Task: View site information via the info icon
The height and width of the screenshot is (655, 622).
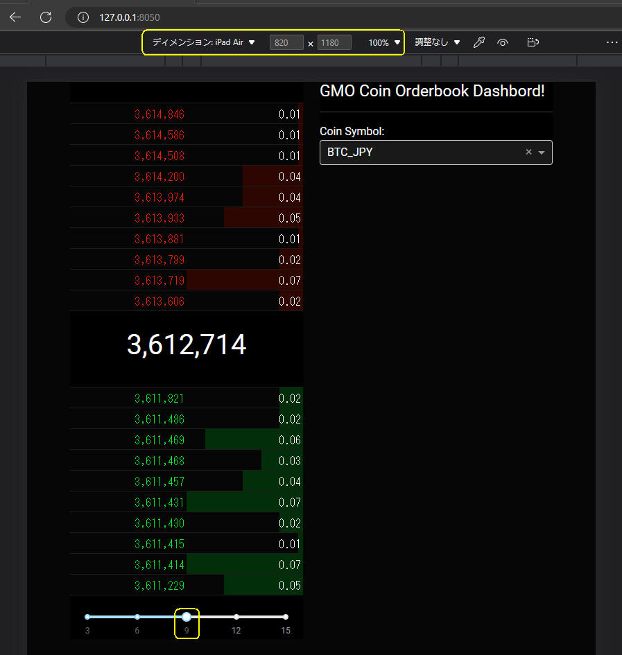Action: pos(83,17)
